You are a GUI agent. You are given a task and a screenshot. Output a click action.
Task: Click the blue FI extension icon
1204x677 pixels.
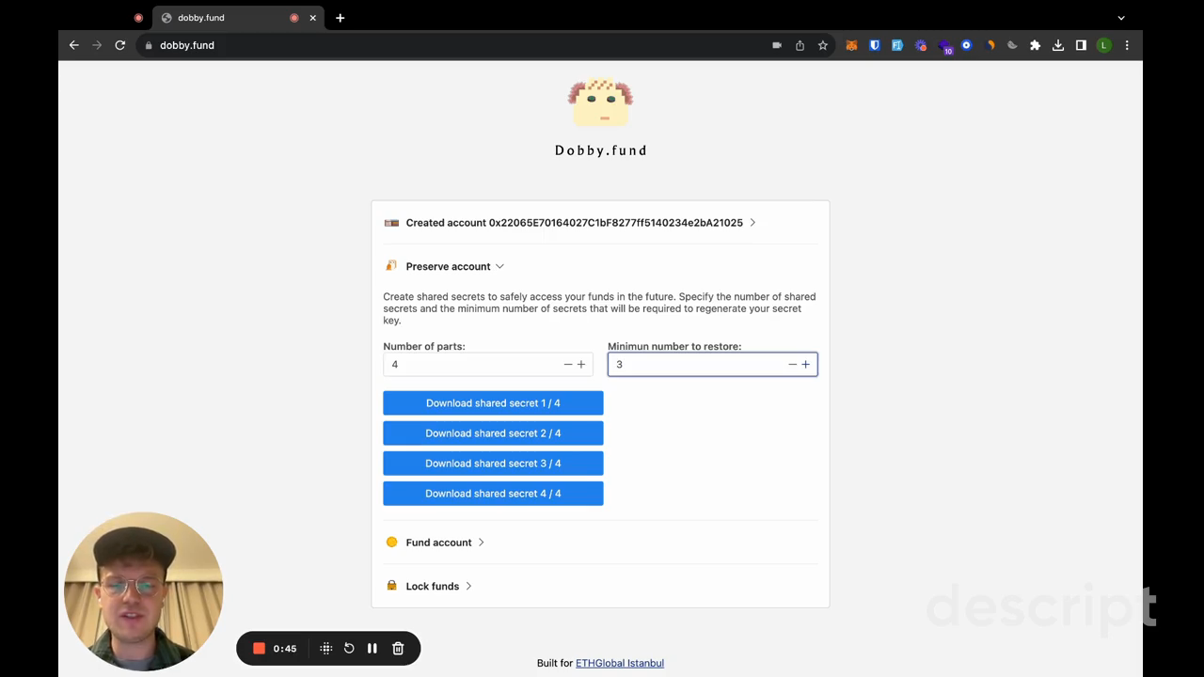(897, 45)
